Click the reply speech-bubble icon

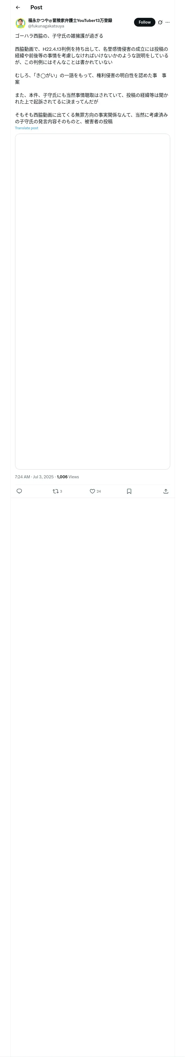coord(19,491)
